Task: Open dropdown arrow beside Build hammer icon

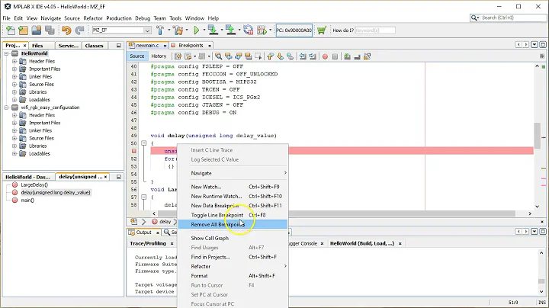Action: pyautogui.click(x=169, y=30)
